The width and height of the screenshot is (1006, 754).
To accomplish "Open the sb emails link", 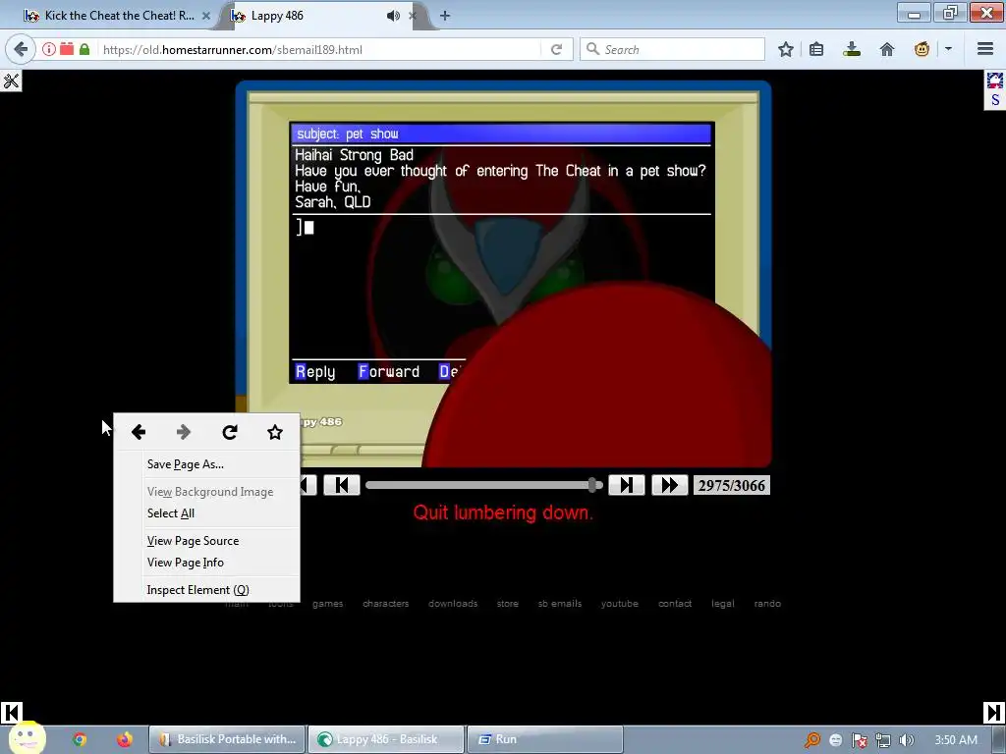I will click(559, 604).
